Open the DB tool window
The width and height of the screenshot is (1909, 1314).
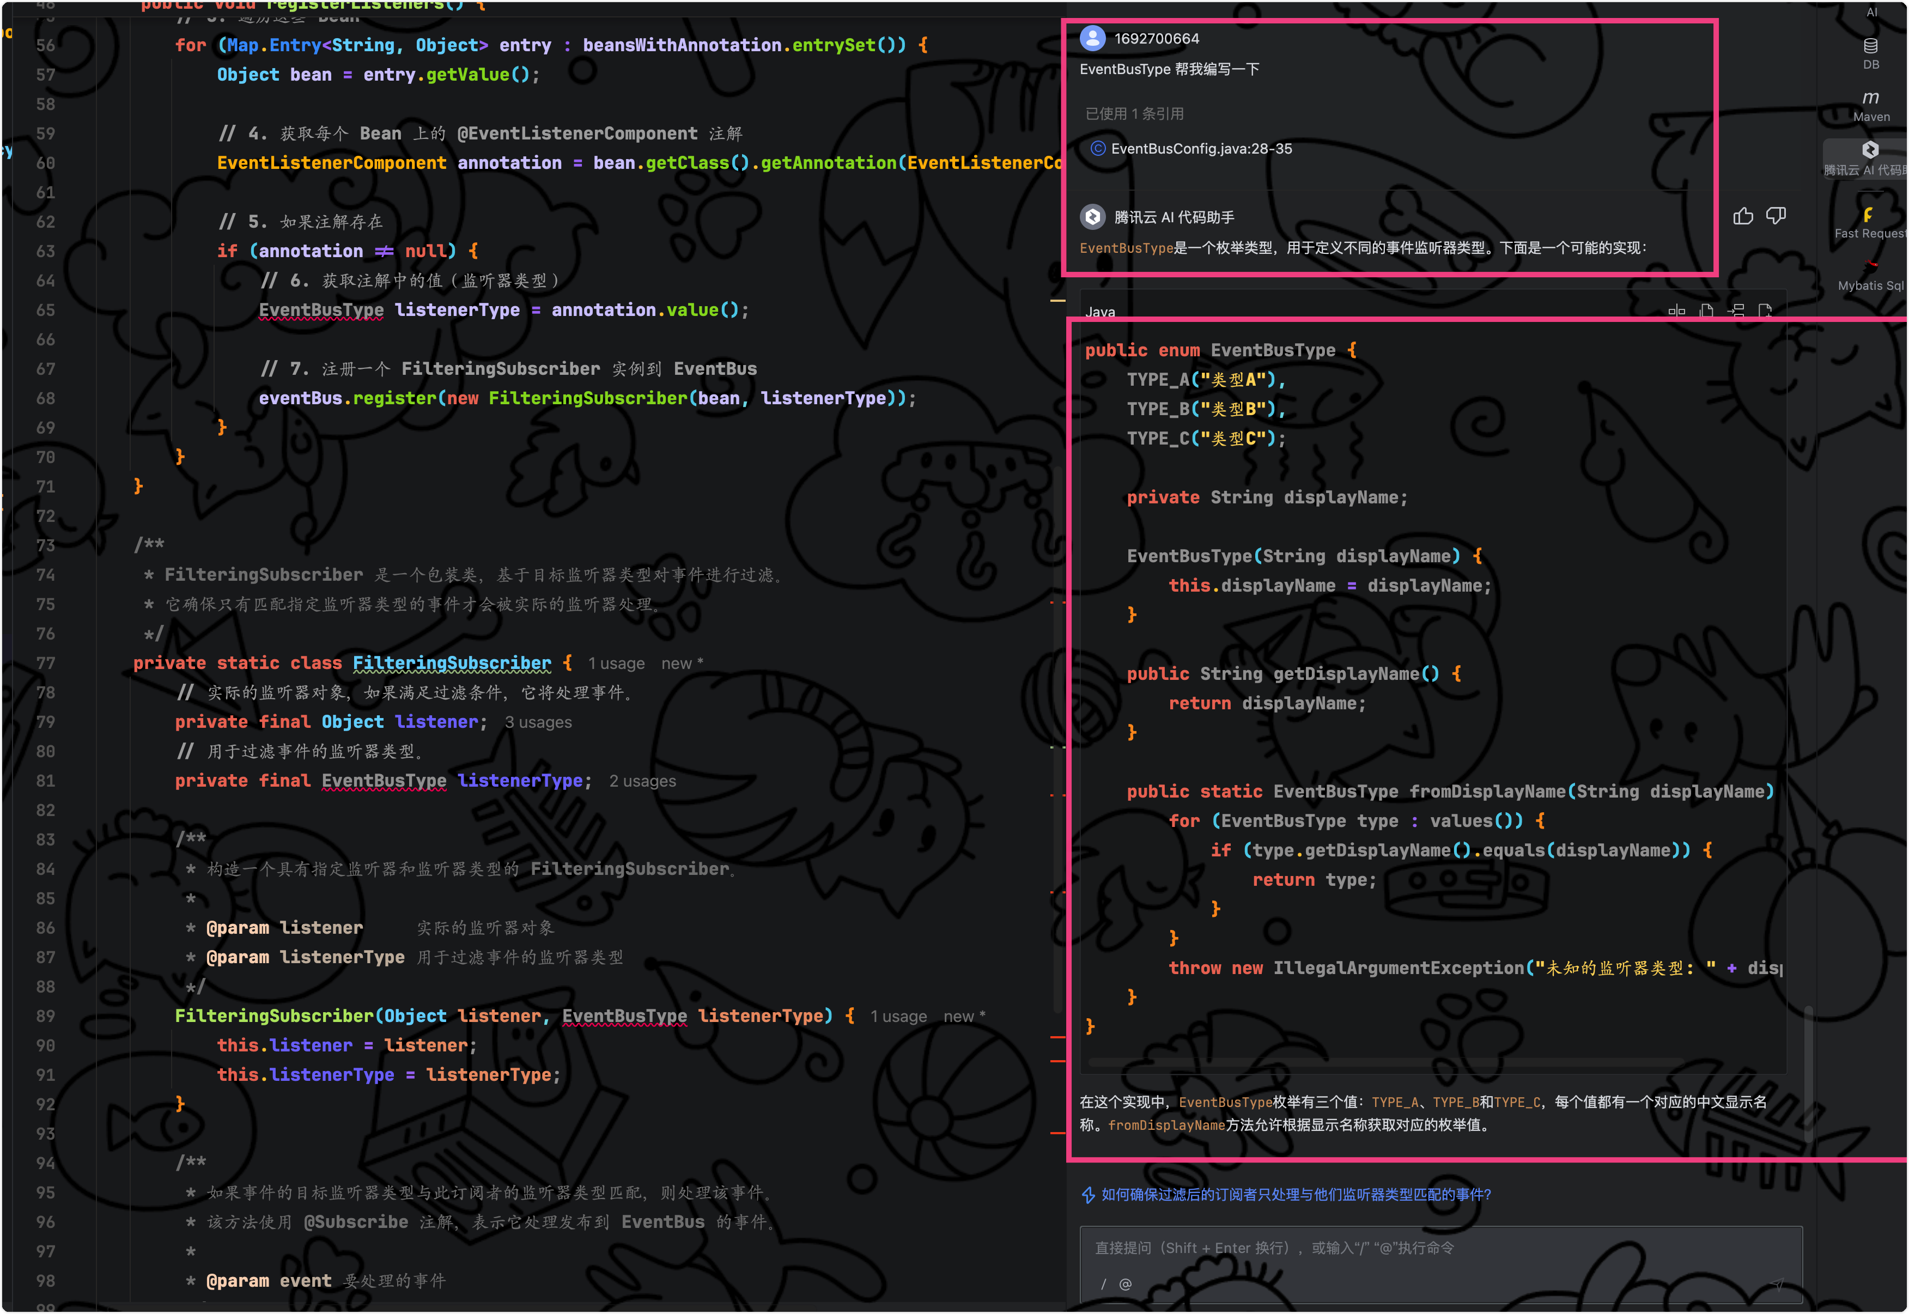pos(1870,53)
